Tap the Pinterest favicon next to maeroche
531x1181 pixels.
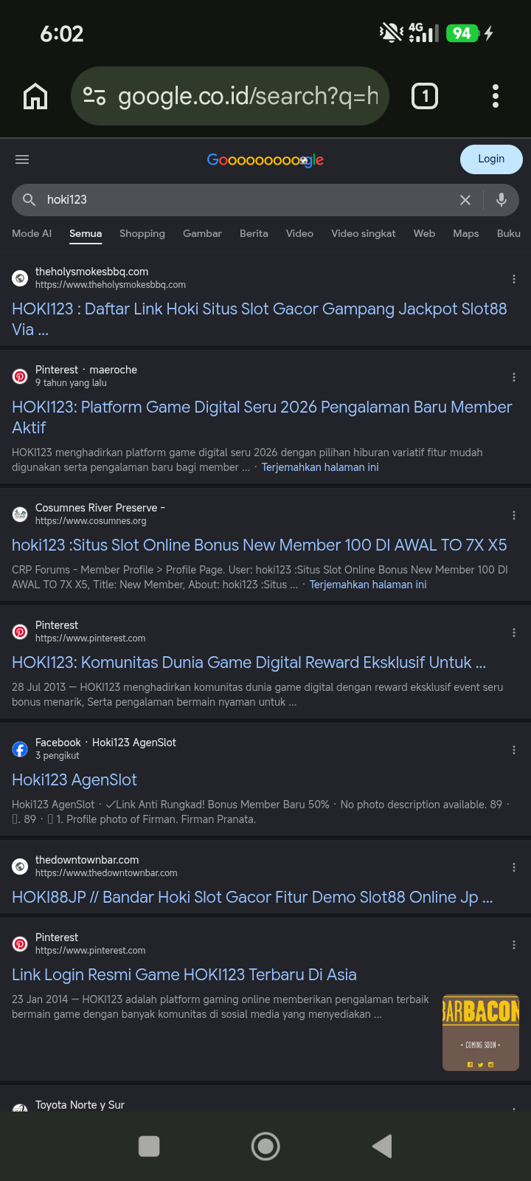[x=20, y=376]
